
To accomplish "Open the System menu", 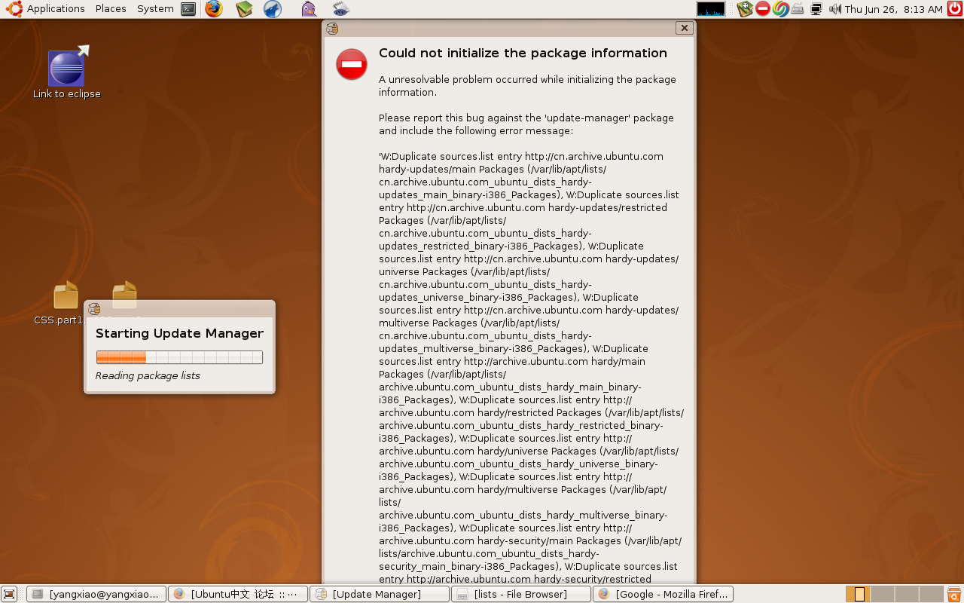I will tap(155, 9).
